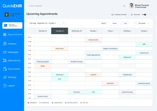Viewport: 157px width, 111px height.
Task: Click the Documents folder icon
Action: (x=5, y=69)
